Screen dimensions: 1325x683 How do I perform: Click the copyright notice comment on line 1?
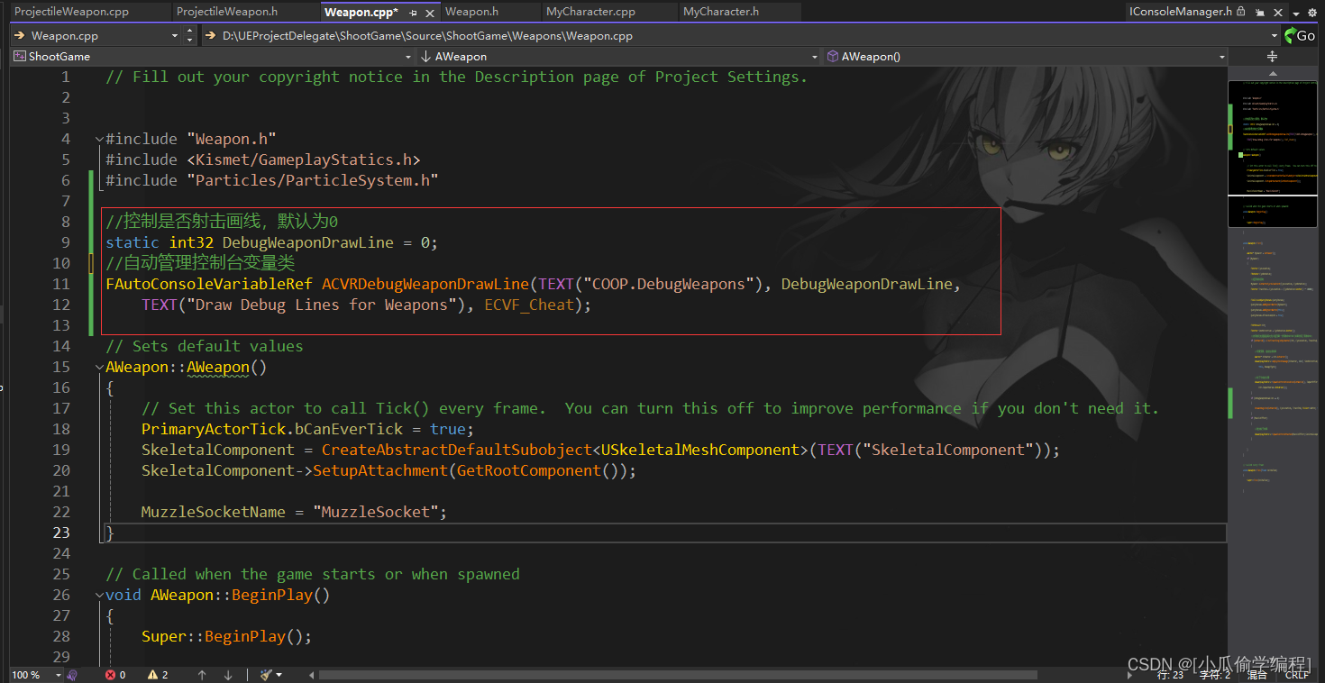[x=457, y=77]
